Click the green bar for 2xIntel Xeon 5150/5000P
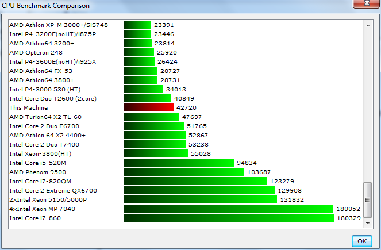 click(x=201, y=199)
